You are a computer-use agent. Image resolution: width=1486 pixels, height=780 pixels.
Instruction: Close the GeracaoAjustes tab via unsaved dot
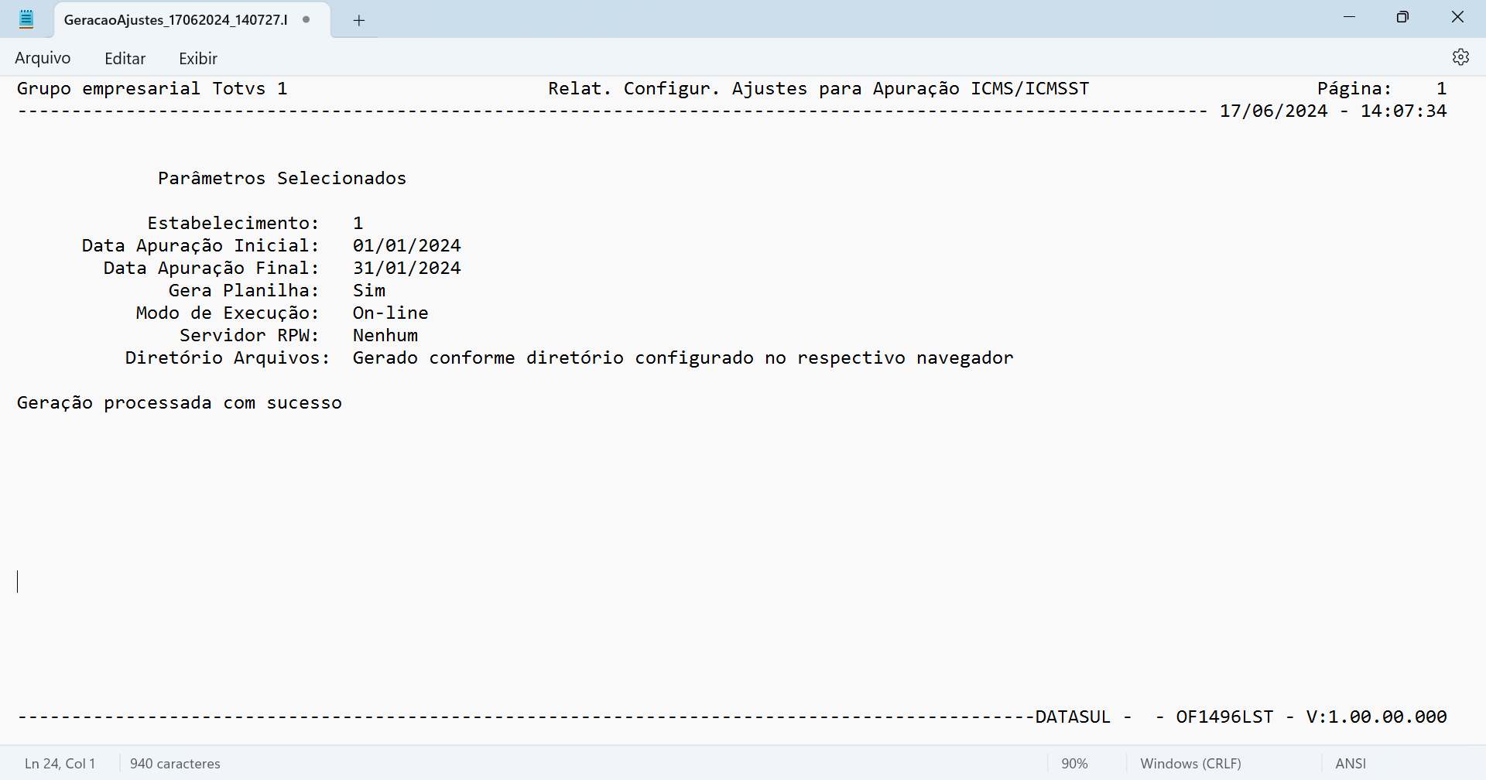click(306, 19)
